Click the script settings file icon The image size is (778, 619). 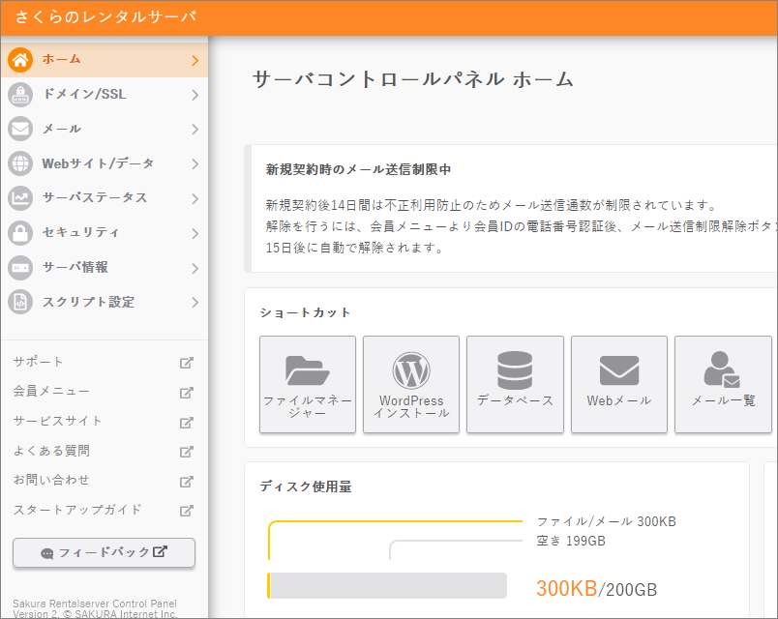(20, 302)
